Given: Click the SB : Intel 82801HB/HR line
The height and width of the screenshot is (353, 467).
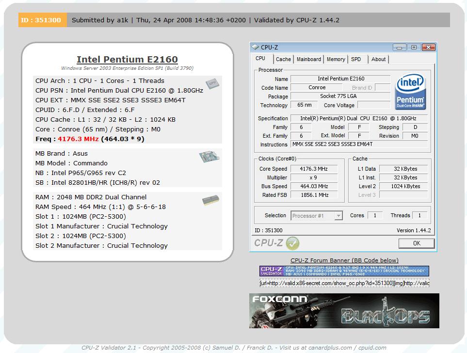Looking at the screenshot, I should click(97, 183).
